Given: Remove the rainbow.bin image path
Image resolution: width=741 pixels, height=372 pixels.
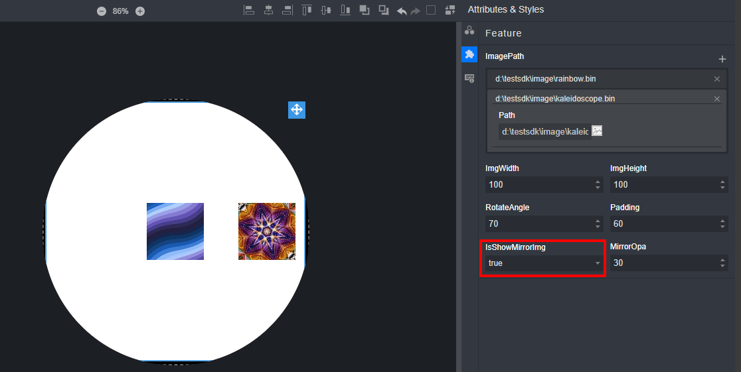Looking at the screenshot, I should click(716, 79).
